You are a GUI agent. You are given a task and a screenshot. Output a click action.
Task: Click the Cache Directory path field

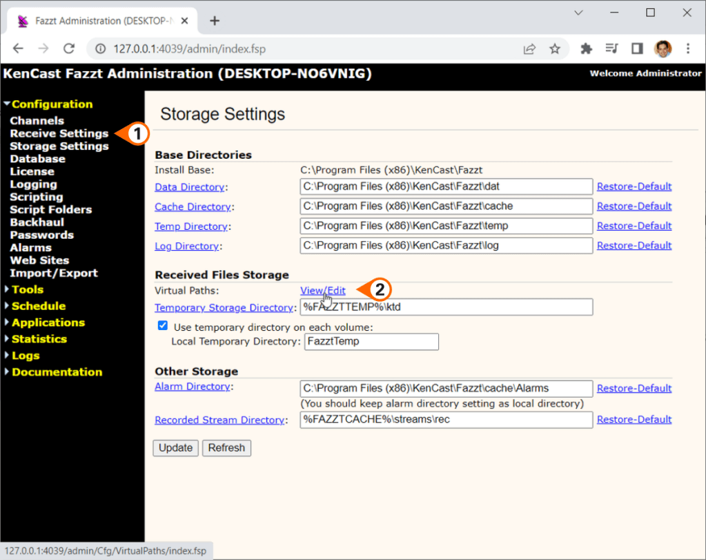[x=447, y=206]
